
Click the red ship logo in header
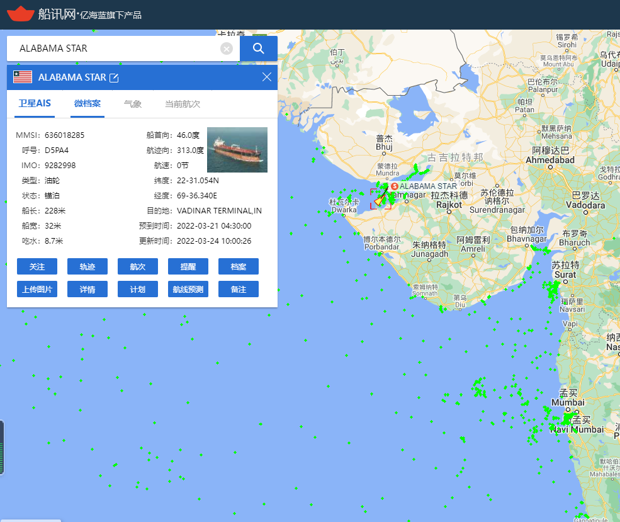(x=19, y=13)
